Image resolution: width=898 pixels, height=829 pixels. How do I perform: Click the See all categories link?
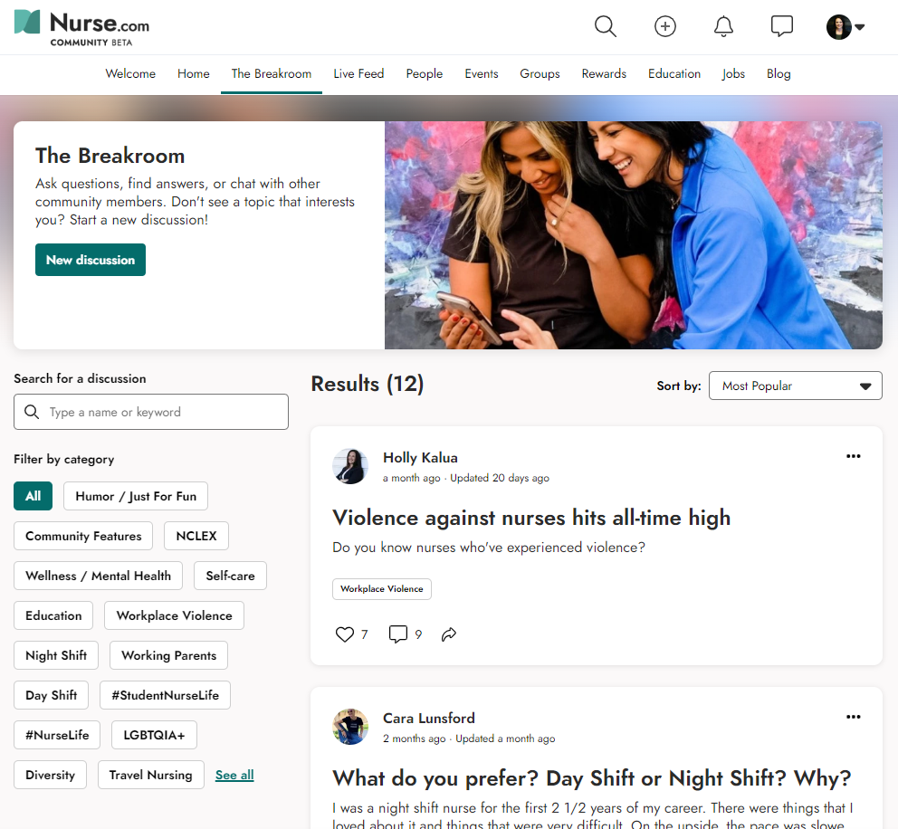[234, 775]
